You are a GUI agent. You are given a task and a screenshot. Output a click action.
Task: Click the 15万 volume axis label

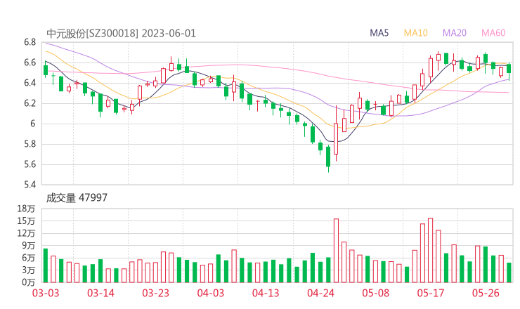(26, 221)
